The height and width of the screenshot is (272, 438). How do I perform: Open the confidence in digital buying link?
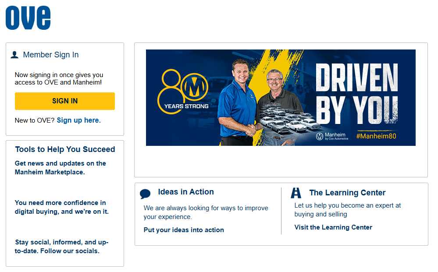coord(61,207)
